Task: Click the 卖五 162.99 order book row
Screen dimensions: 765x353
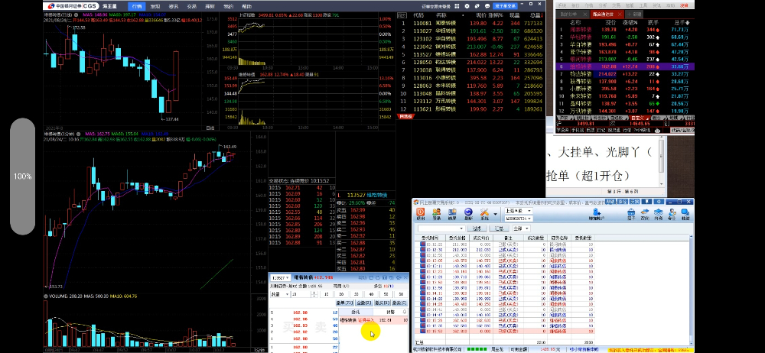Action: (x=366, y=209)
